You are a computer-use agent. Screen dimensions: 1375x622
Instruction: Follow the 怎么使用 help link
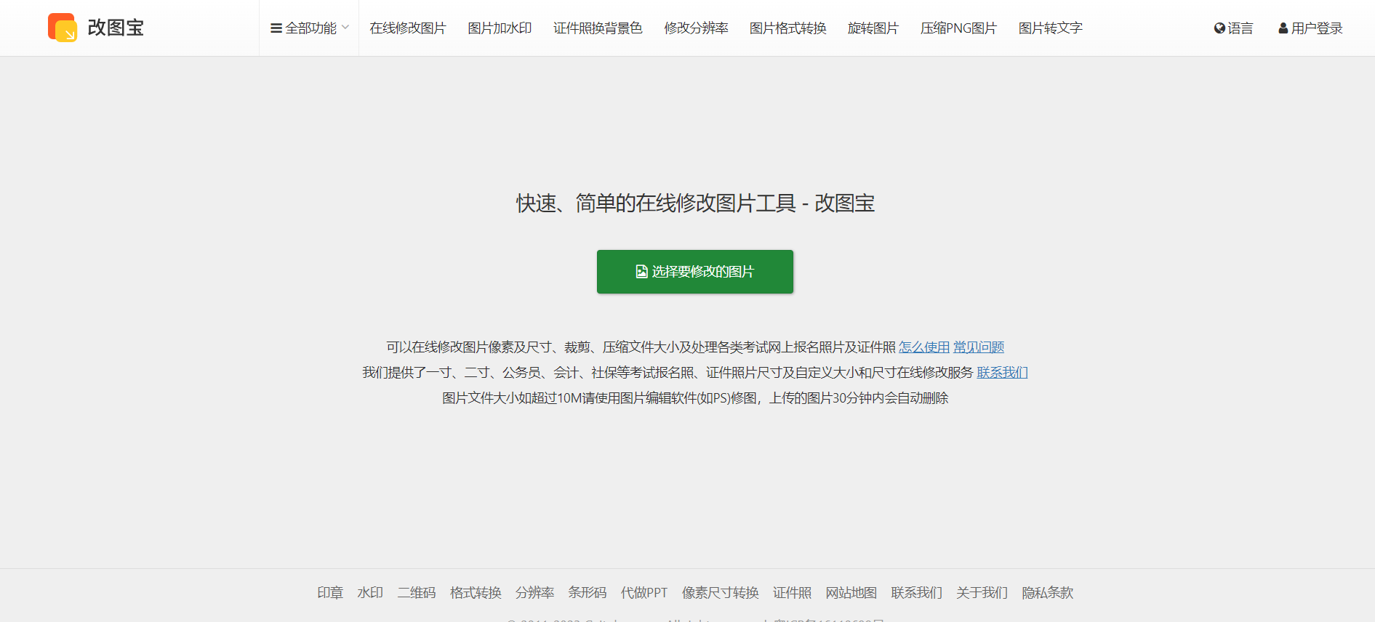pyautogui.click(x=924, y=347)
